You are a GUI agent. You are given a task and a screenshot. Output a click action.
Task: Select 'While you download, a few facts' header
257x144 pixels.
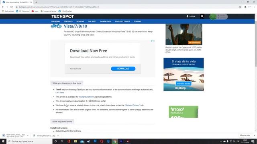[67, 83]
